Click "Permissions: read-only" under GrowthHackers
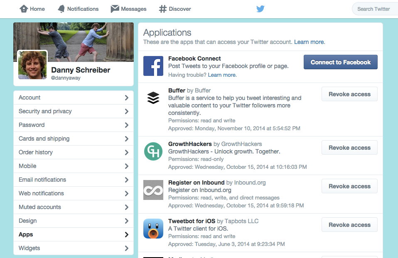The image size is (398, 258). [x=196, y=159]
